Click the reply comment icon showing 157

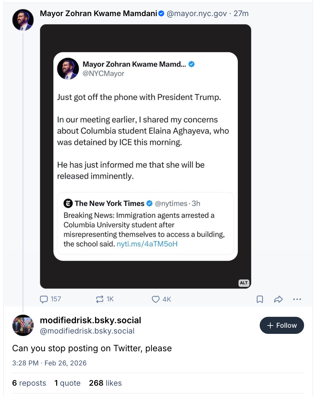(x=44, y=299)
